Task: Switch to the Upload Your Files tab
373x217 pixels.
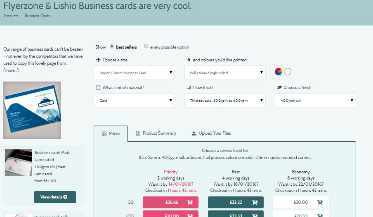Action: 211,133
